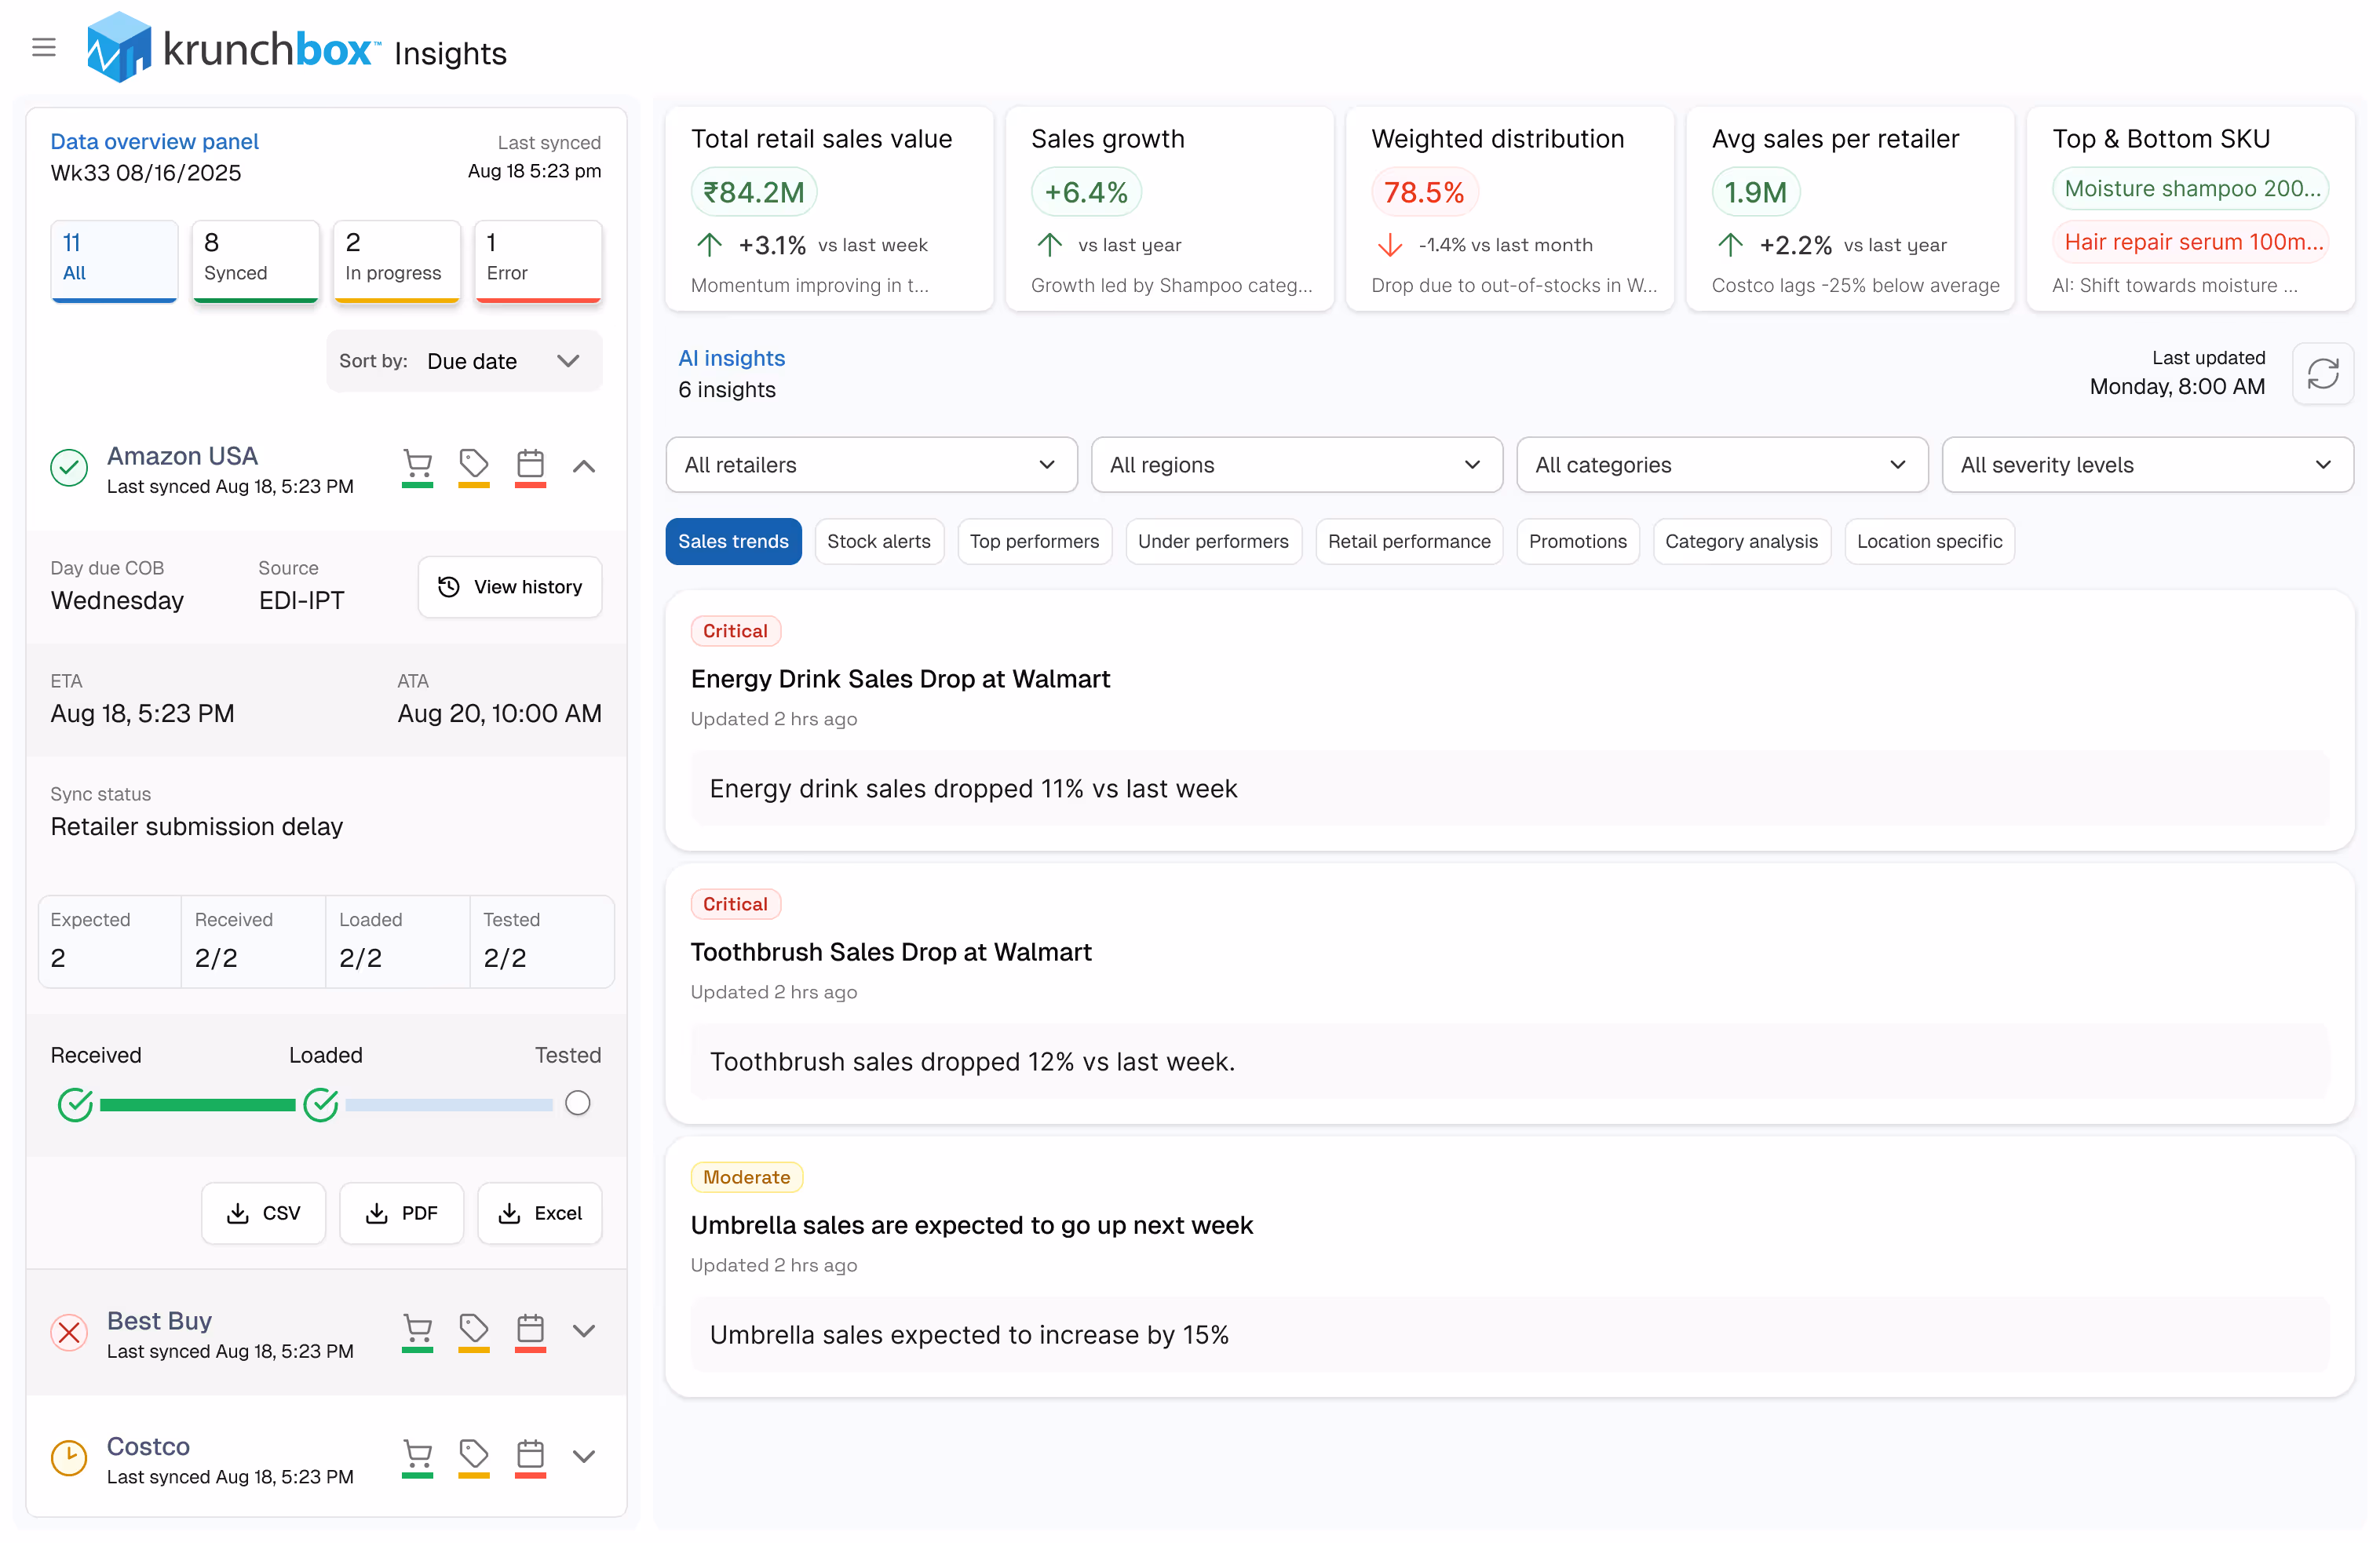
Task: Click the Tested progress step circle
Action: [577, 1103]
